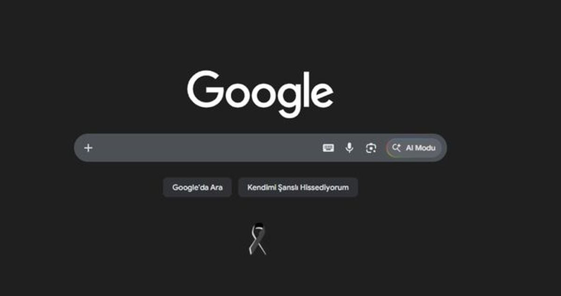Activate search by image camera icon
561x296 pixels.
[x=371, y=148]
